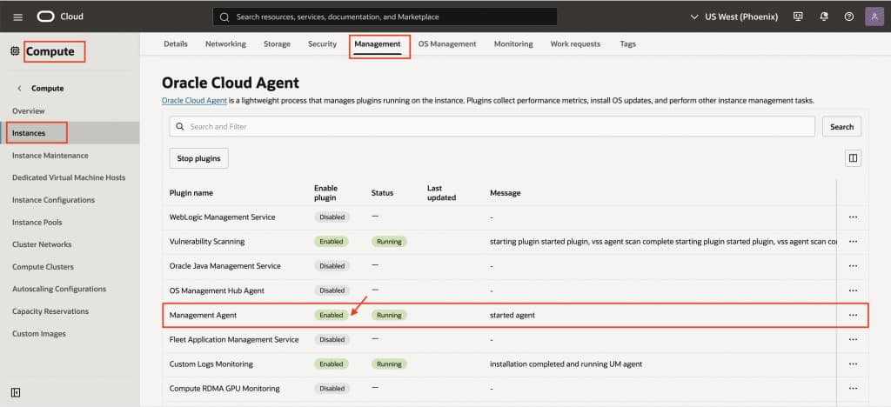Open Compute Clusters in the sidebar
Screen dimensions: 891x407
pos(44,267)
